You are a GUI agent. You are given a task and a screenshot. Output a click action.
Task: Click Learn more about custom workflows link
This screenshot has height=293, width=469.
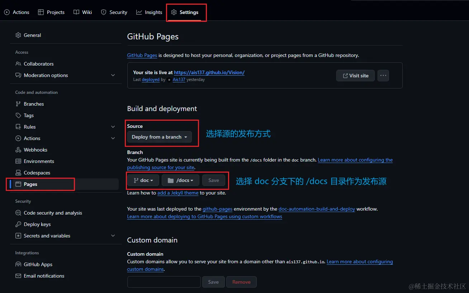click(205, 216)
